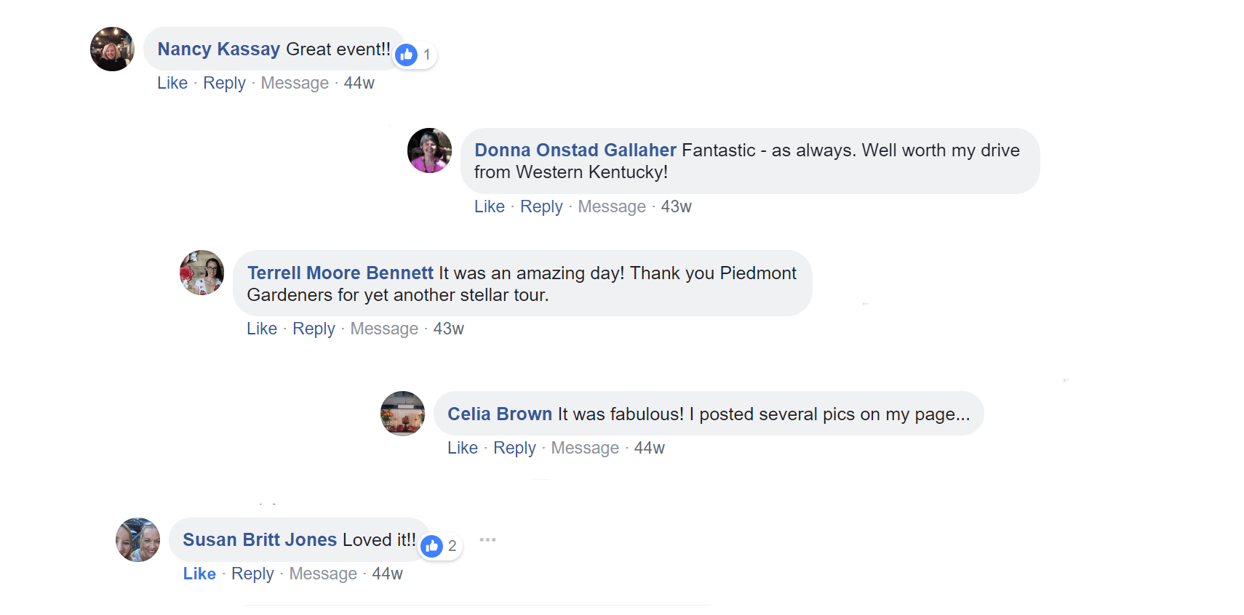Send a Message to Nancy Kassay
This screenshot has height=615, width=1244.
coord(294,83)
